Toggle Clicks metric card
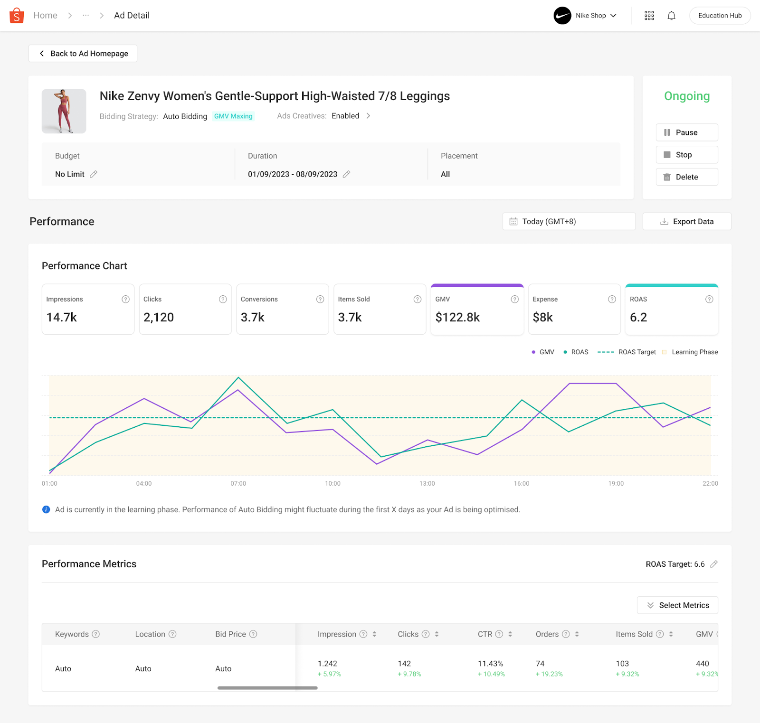This screenshot has width=760, height=723. 185,309
